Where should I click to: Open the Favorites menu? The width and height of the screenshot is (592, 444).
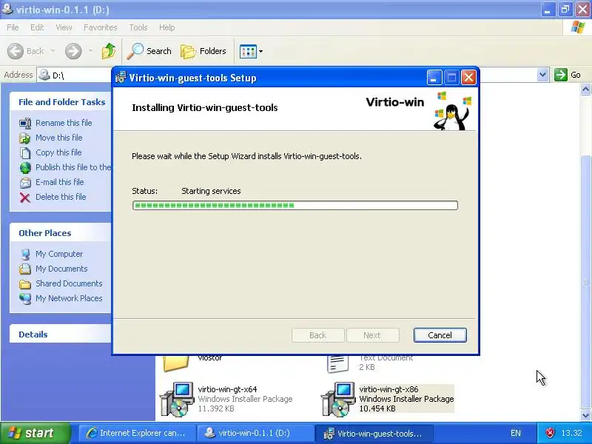[x=101, y=27]
